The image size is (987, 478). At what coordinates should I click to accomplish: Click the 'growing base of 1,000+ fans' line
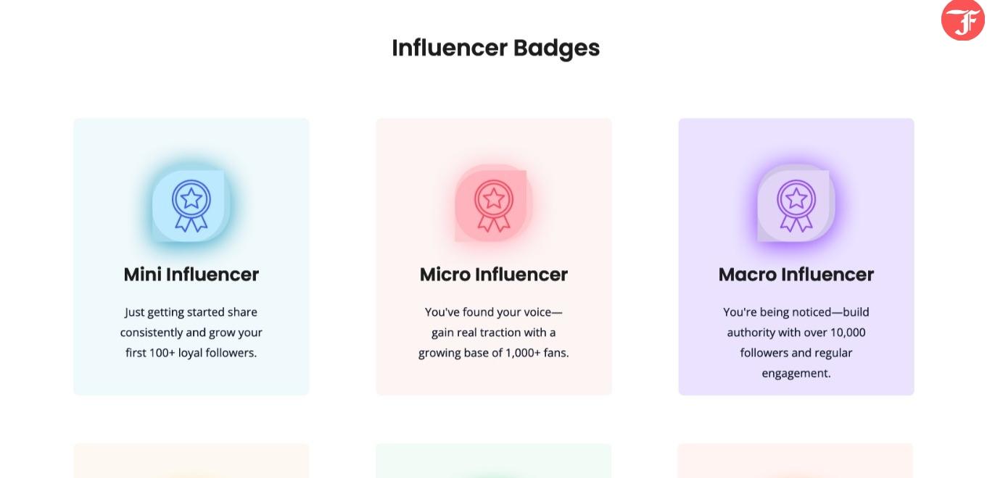tap(494, 353)
